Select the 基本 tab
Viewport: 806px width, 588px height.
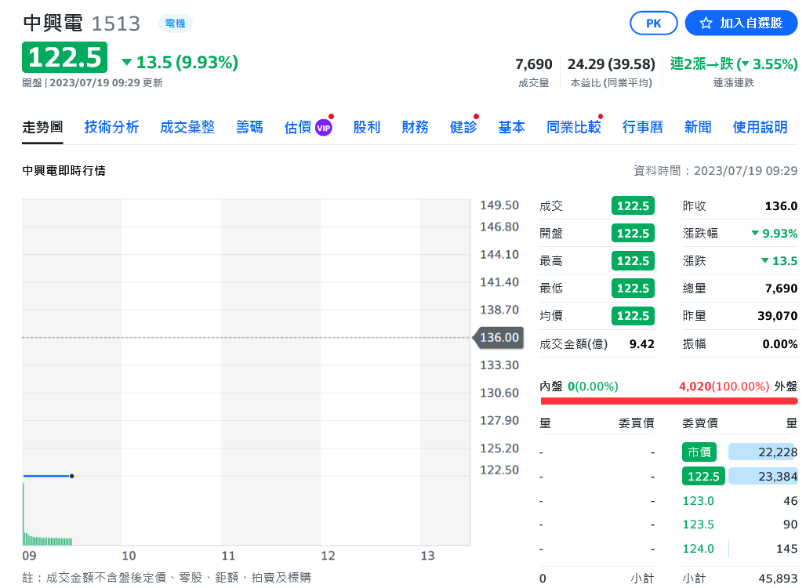511,127
